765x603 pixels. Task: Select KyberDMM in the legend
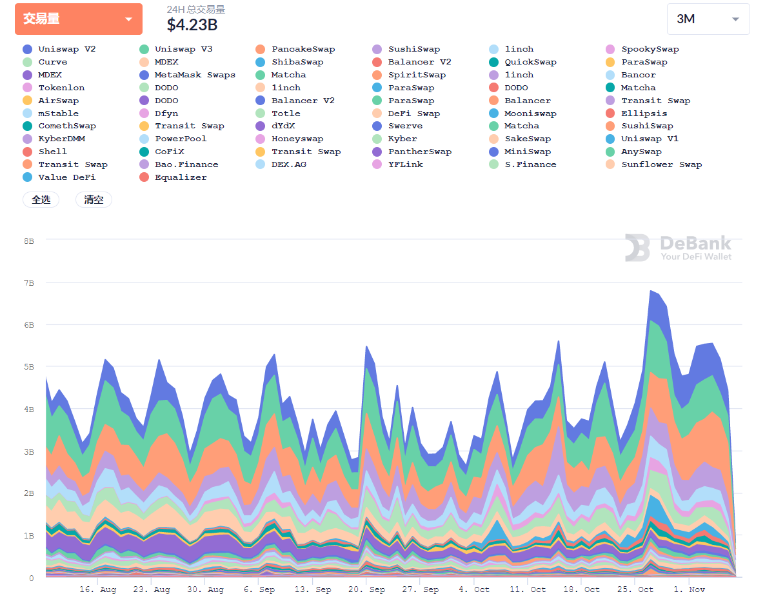pyautogui.click(x=54, y=139)
